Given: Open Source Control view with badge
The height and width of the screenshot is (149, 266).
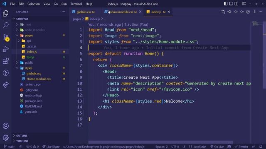Looking at the screenshot, I should (x=6, y=37).
